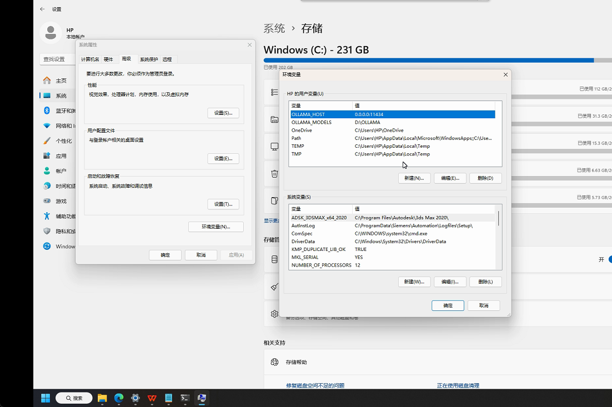Select the 高级 tab

(x=127, y=58)
